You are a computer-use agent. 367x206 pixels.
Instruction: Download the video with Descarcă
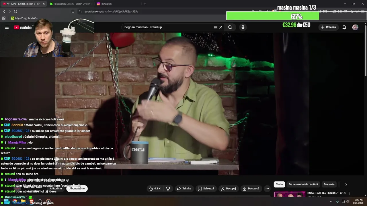point(251,189)
